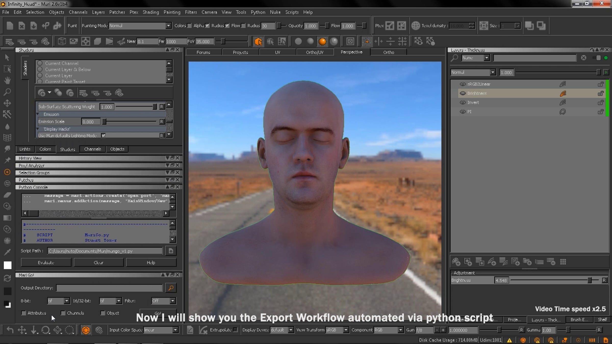Open the layer blend mode Normal dropdown
Screen dimensions: 612x344
pos(473,72)
